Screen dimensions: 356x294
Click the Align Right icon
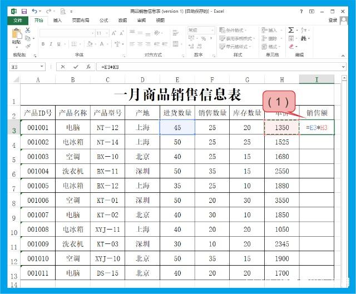point(148,44)
